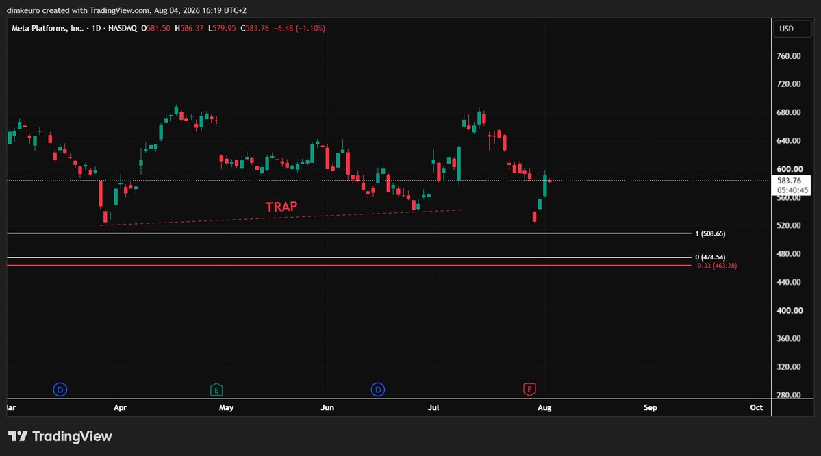Click the 440.00 price axis label
Image resolution: width=821 pixels, height=456 pixels.
click(x=789, y=281)
